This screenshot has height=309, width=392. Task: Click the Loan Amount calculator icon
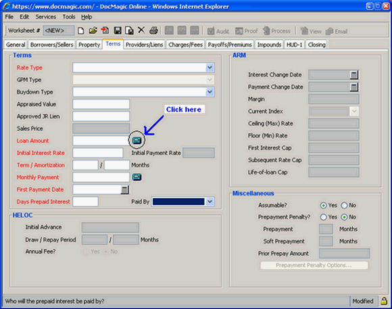tap(137, 141)
